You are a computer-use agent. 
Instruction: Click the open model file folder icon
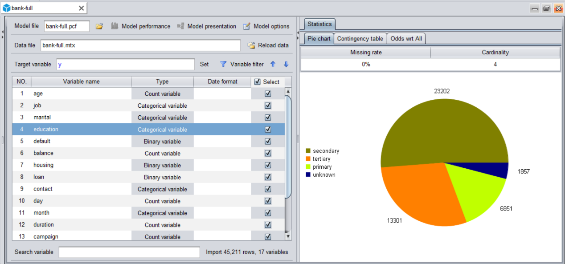(x=99, y=26)
